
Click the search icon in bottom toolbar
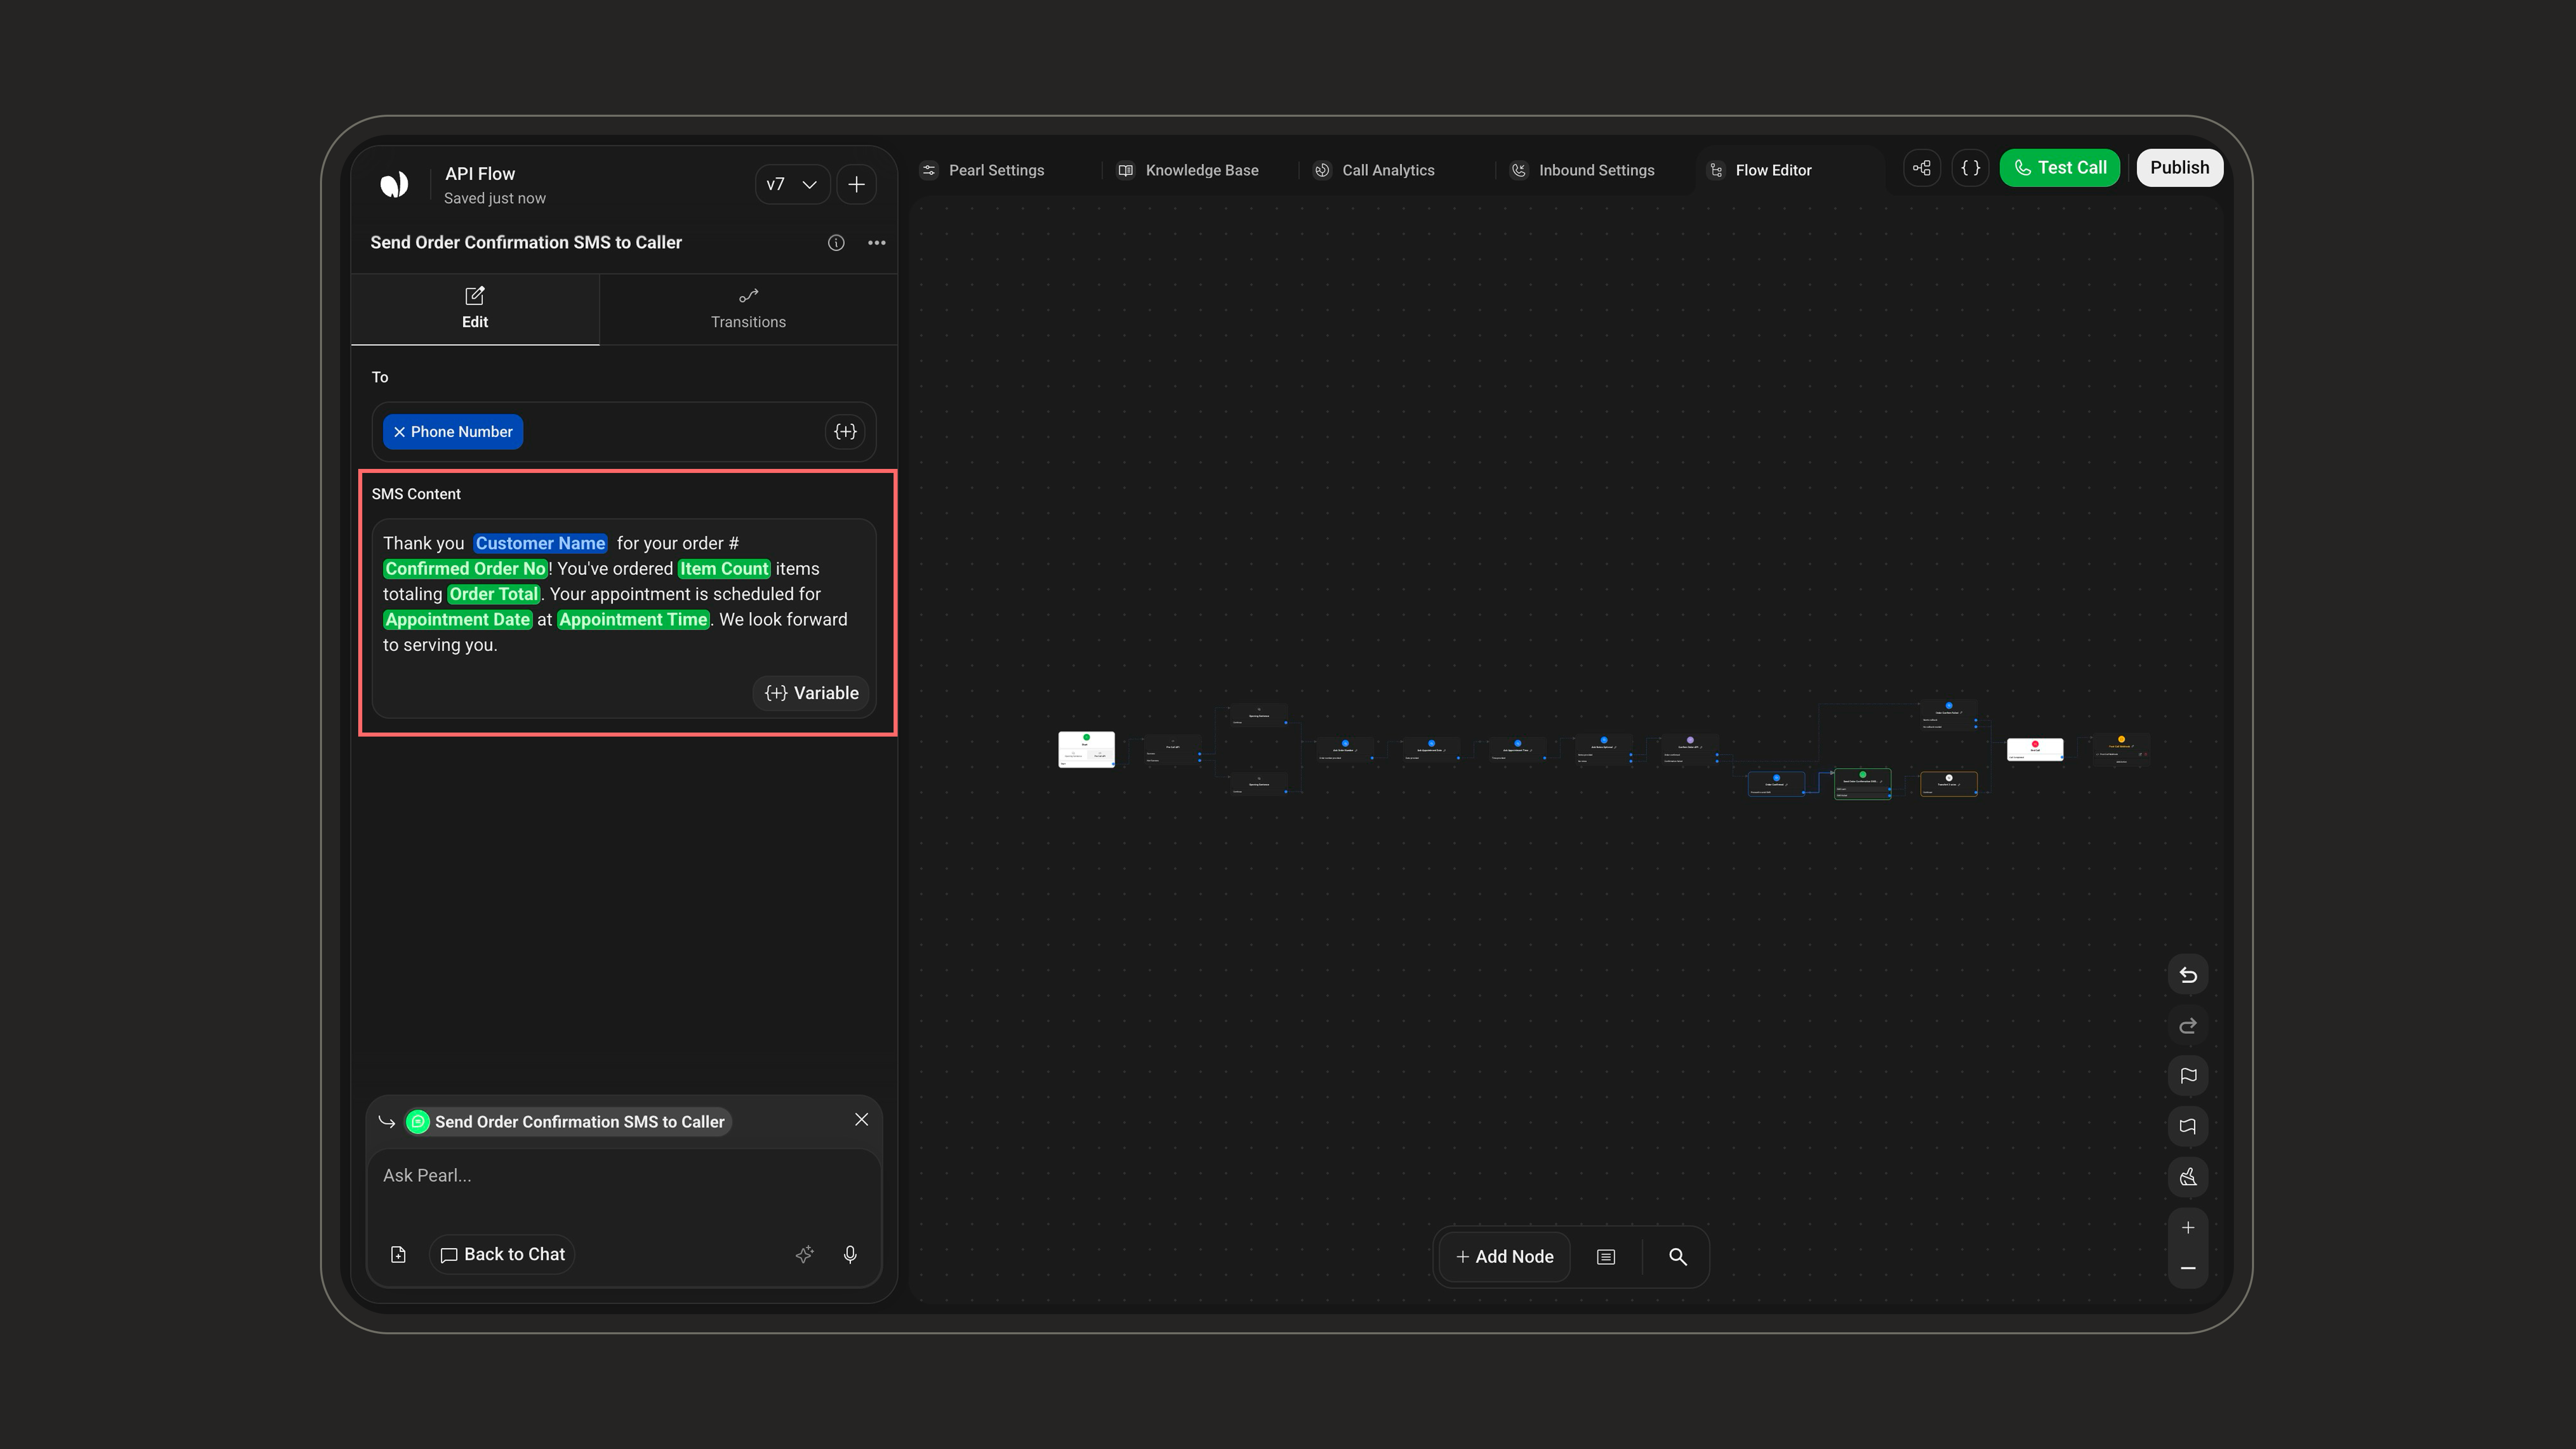pyautogui.click(x=1678, y=1257)
